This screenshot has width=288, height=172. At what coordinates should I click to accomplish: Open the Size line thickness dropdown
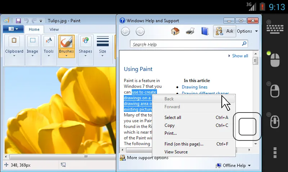tap(103, 47)
